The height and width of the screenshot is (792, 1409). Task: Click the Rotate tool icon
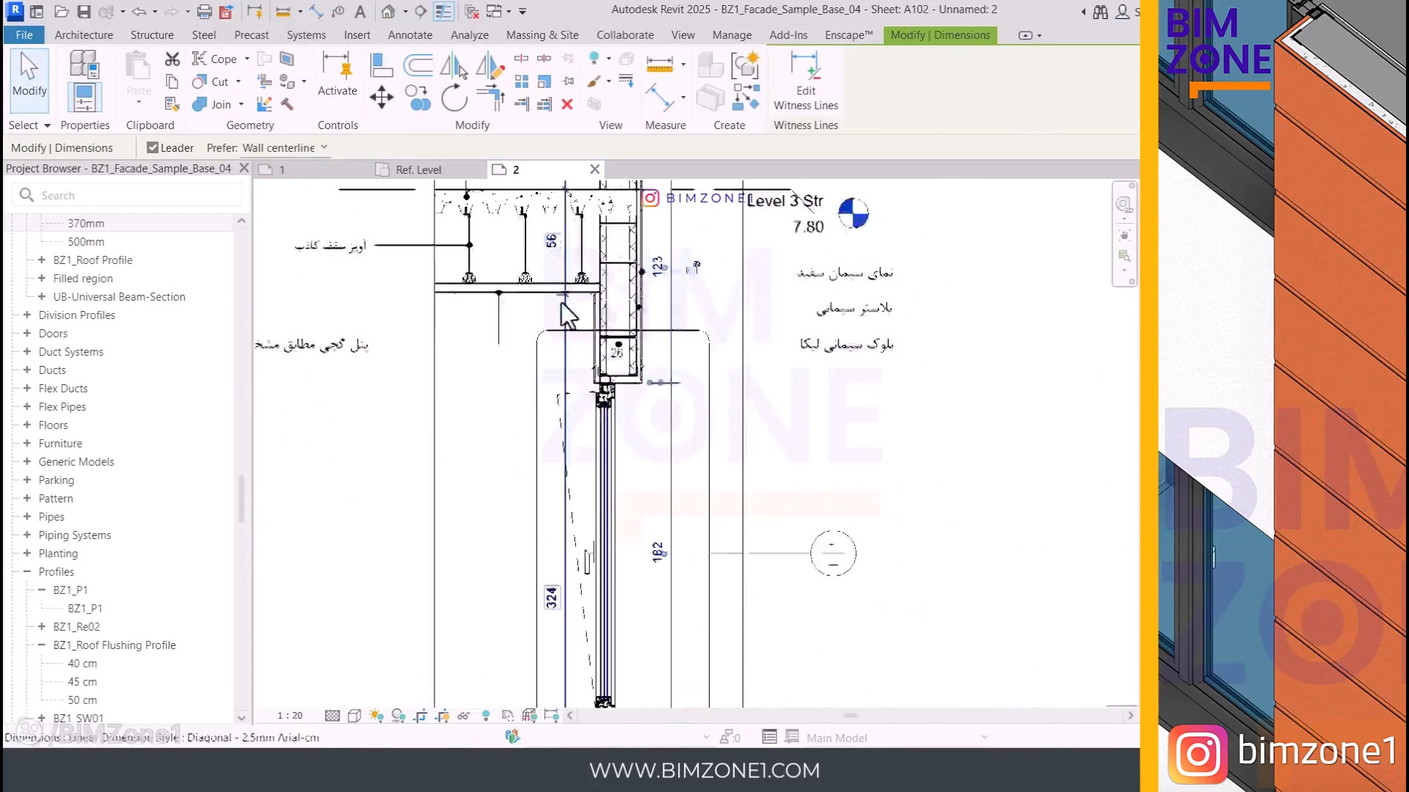click(454, 98)
